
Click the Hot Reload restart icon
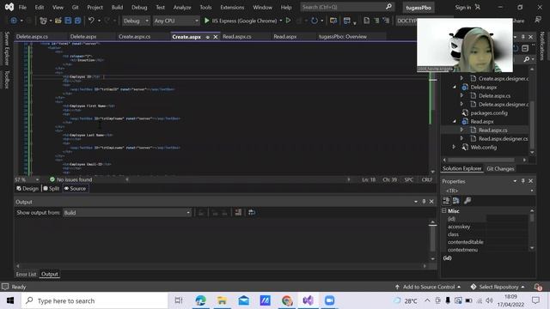pos(315,21)
